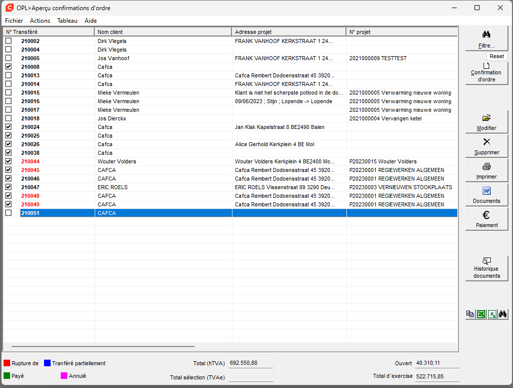This screenshot has width=513, height=388.
Task: Sort by Adresse projet column header
Action: tap(289, 32)
